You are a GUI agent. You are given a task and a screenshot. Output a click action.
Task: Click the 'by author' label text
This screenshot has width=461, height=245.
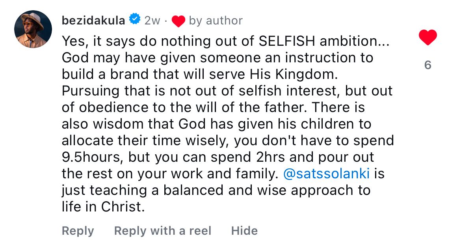click(216, 21)
